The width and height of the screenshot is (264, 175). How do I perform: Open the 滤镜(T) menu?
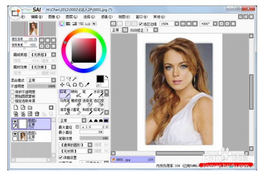point(107,17)
